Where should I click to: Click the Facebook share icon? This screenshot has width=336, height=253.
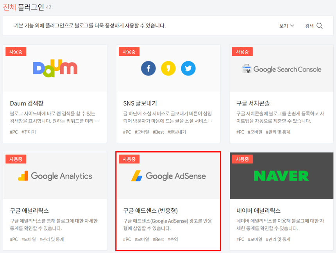(148, 68)
